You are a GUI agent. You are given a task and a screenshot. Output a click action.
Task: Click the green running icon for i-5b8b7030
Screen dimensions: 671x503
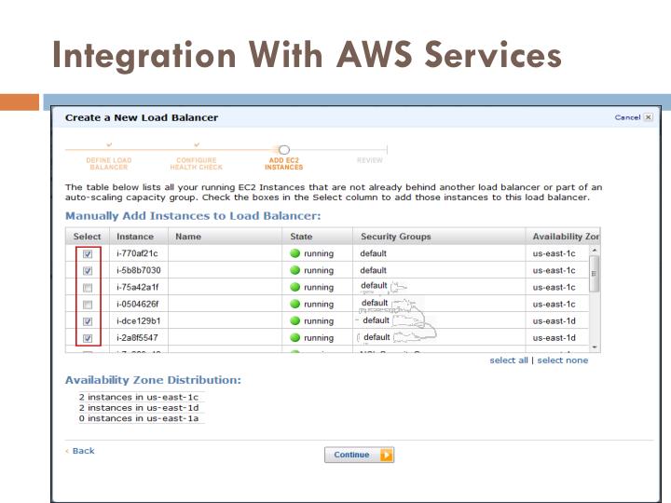click(x=294, y=270)
